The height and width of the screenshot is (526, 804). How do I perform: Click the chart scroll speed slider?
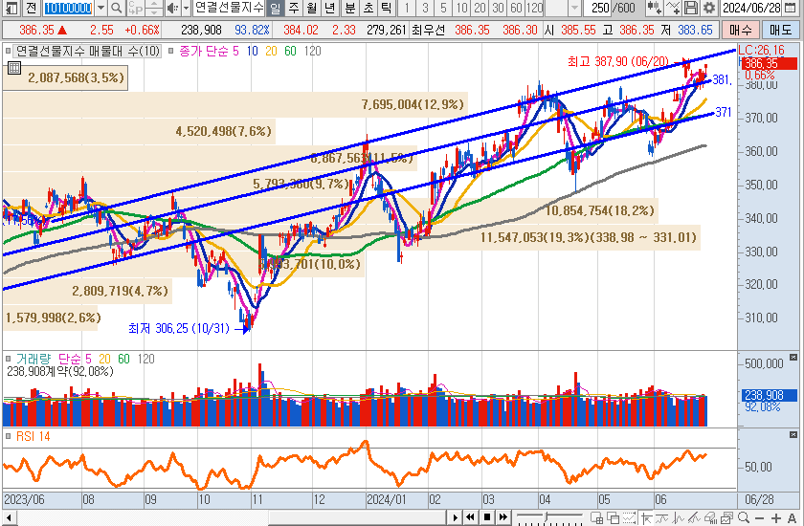point(546,517)
